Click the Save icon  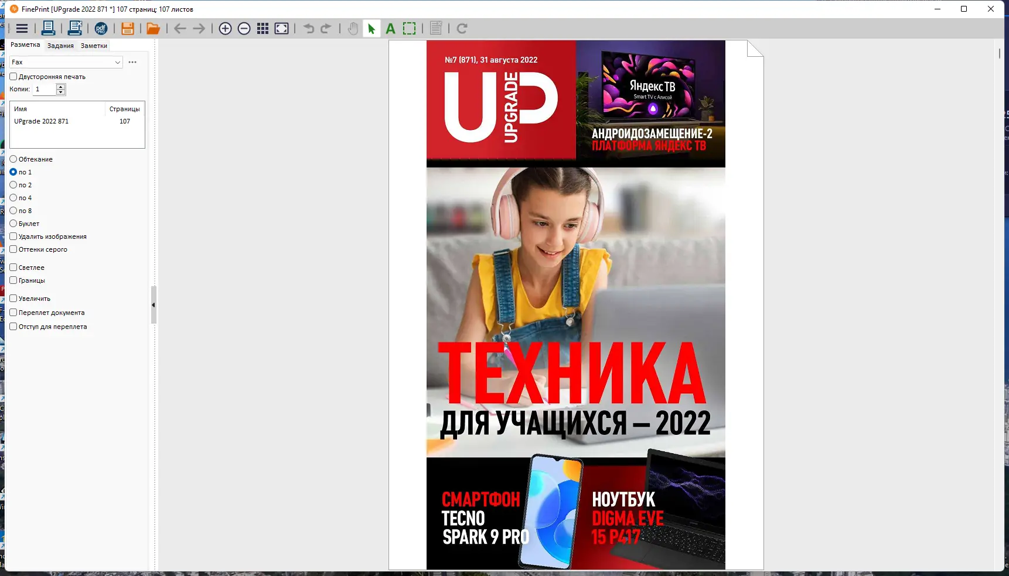click(128, 28)
